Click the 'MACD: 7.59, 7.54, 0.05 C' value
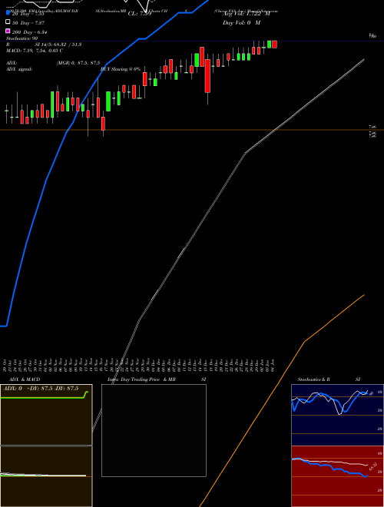 point(35,51)
